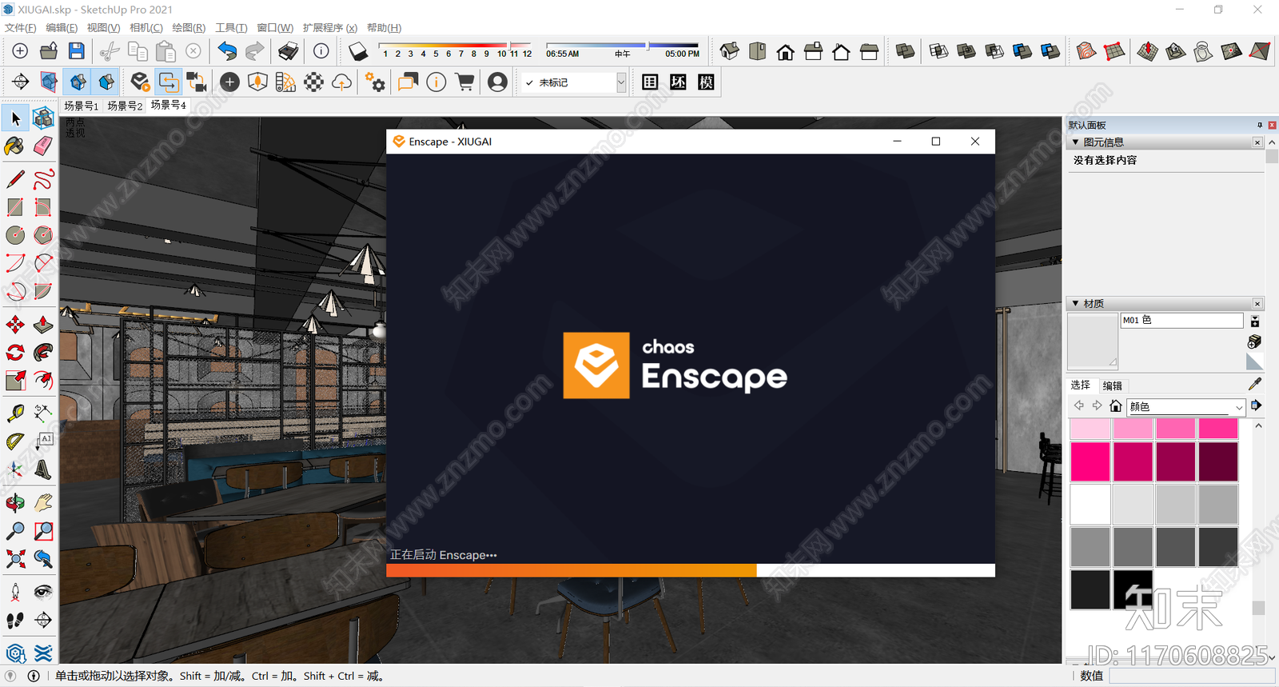Activate the Orbit tool
This screenshot has width=1279, height=687.
point(15,502)
